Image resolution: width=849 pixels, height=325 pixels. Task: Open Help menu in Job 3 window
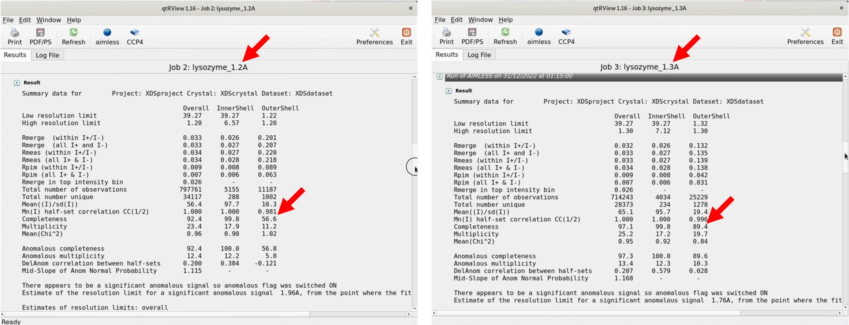tap(506, 20)
